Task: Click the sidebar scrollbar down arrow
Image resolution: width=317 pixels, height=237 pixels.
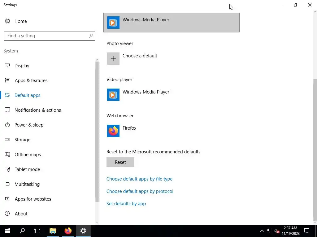Action: [x=97, y=223]
